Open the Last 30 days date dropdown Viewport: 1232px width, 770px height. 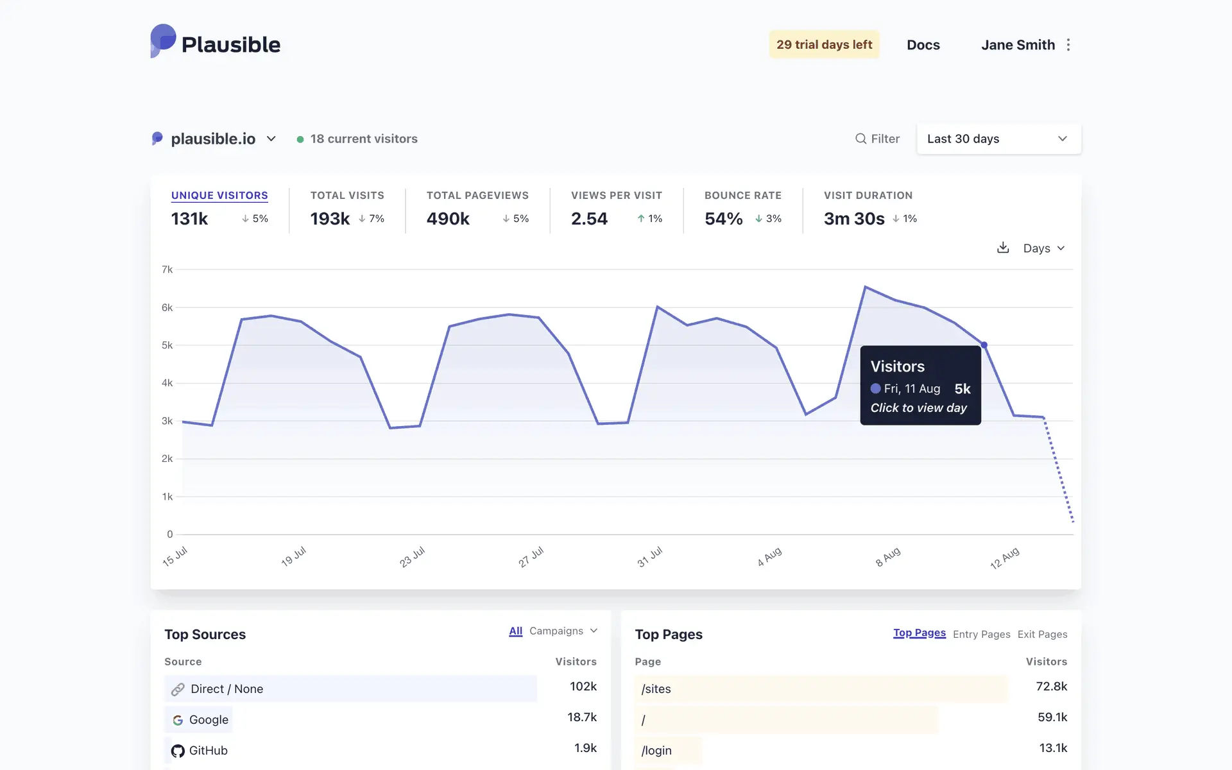(x=998, y=139)
